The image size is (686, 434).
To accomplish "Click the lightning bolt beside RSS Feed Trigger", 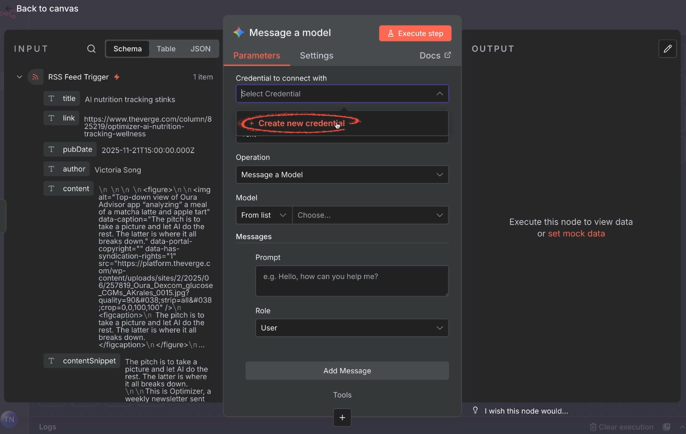I will 117,77.
